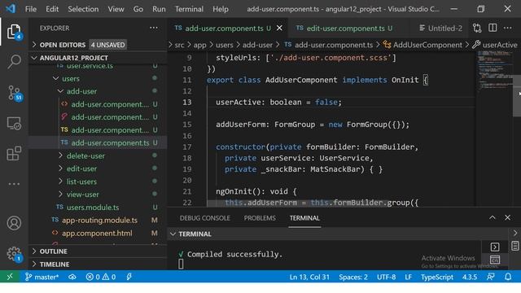Open the Help menu
This screenshot has width=521, height=293.
coord(221,9)
